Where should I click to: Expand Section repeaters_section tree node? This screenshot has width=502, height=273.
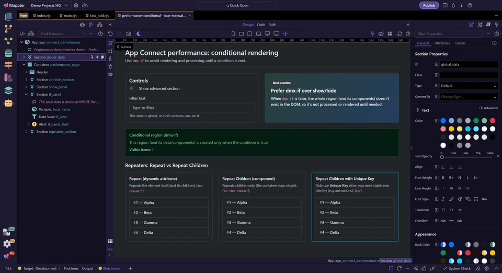click(x=26, y=132)
